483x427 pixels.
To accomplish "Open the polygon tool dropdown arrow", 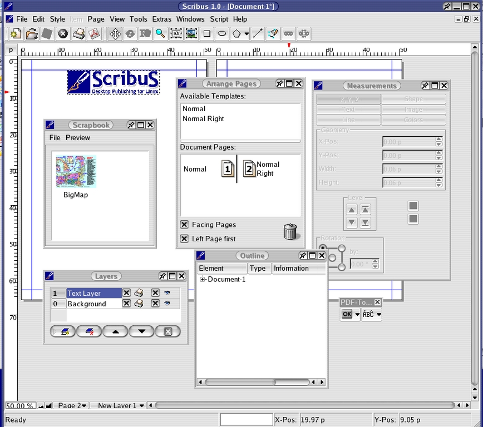I will [246, 34].
